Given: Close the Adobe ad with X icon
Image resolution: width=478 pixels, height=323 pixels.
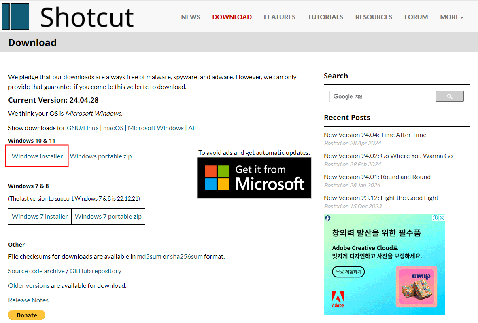Looking at the screenshot, I should click(442, 217).
